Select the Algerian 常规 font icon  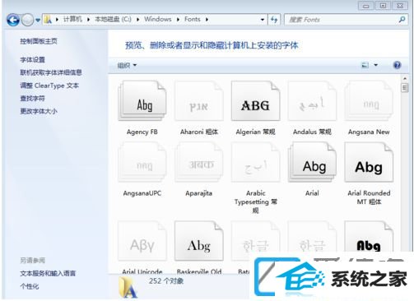(255, 101)
